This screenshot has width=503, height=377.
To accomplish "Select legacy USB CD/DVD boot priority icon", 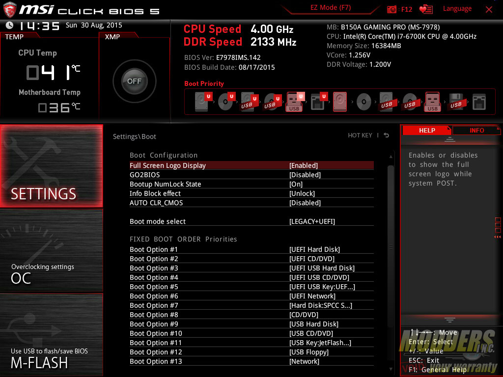I will (x=410, y=102).
